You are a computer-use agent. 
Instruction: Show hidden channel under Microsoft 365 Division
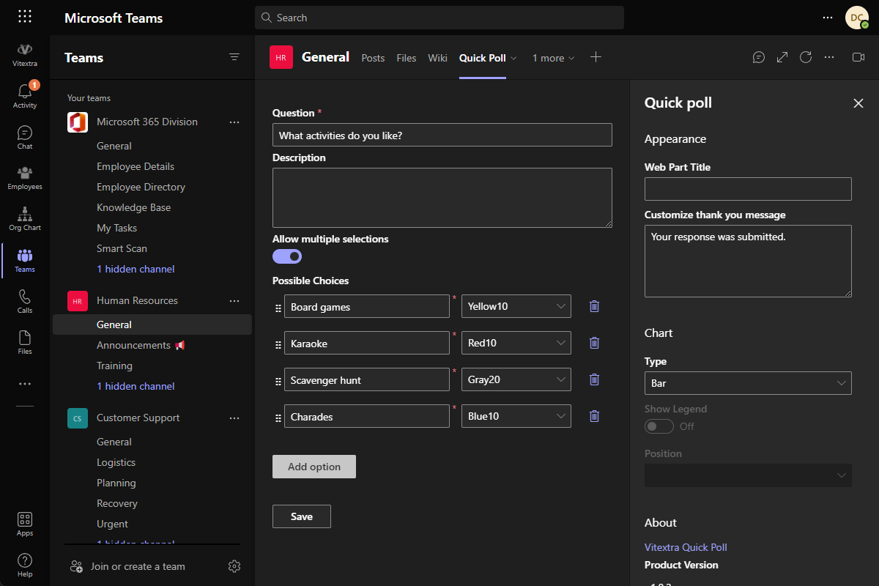136,269
